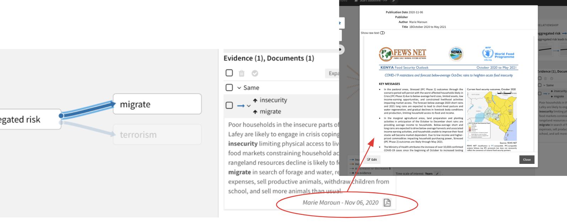Screen dimensions: 567x222
Task: Check the Same group checkbox
Action: pos(229,87)
